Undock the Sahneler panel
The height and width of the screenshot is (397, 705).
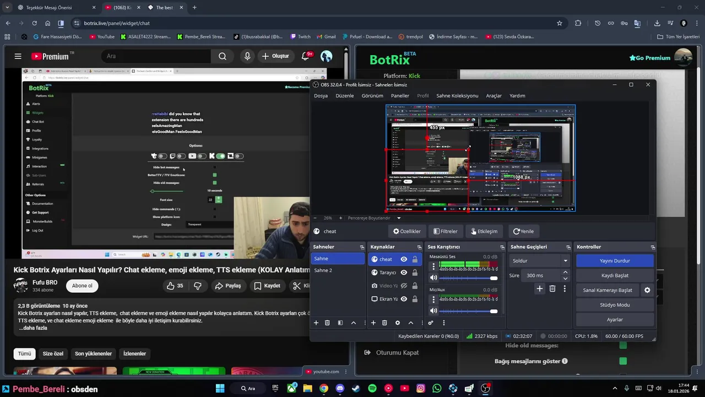(362, 247)
